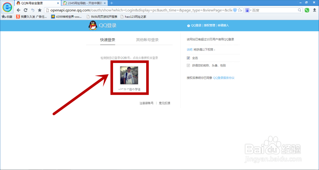Screen dimensions: 319x170
Task: Open the 意见反馈 link
Action: pyautogui.click(x=165, y=103)
